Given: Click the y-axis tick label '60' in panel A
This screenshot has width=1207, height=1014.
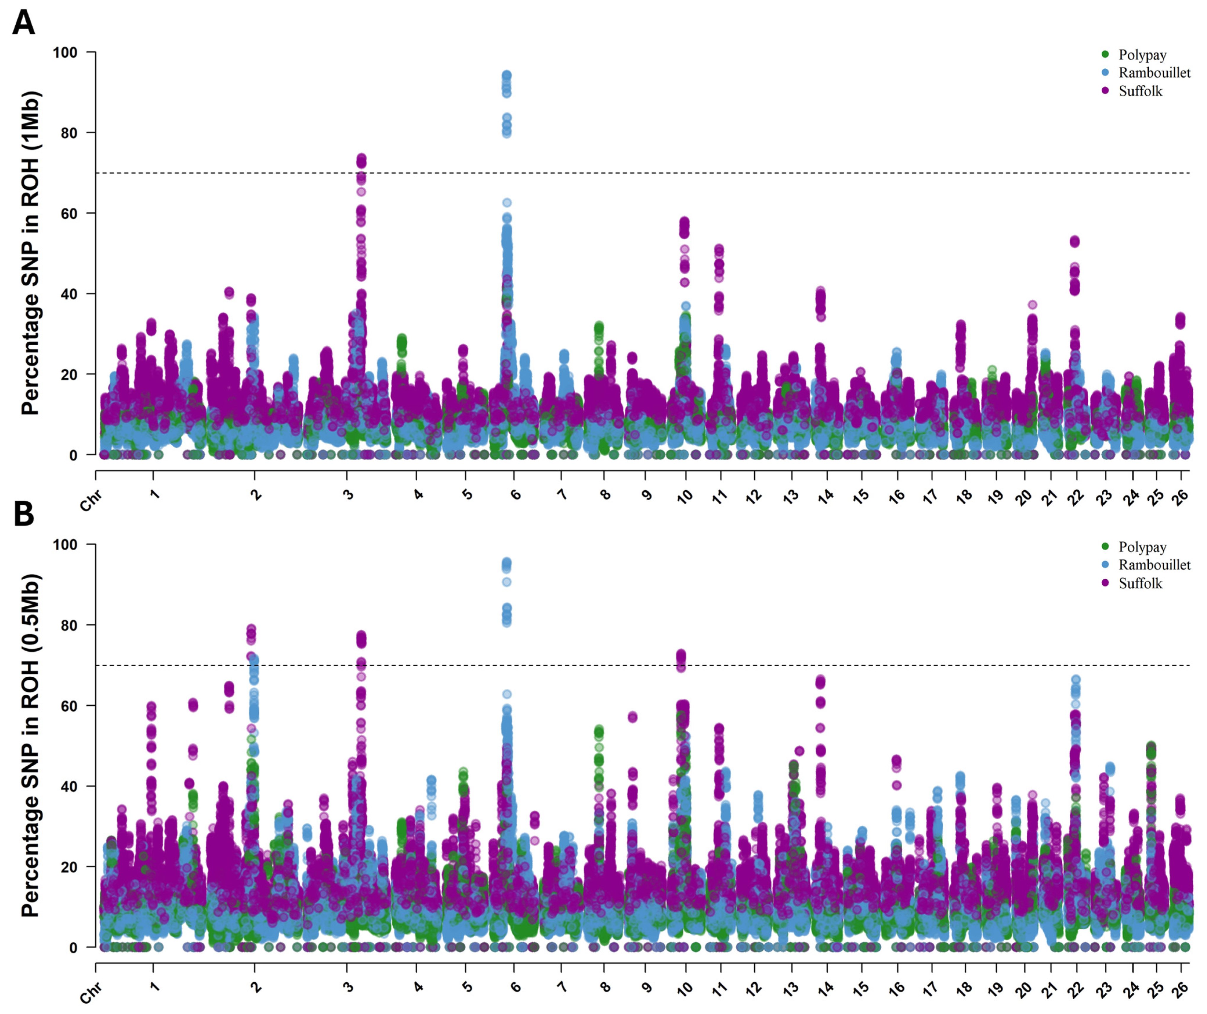Looking at the screenshot, I should click(69, 213).
